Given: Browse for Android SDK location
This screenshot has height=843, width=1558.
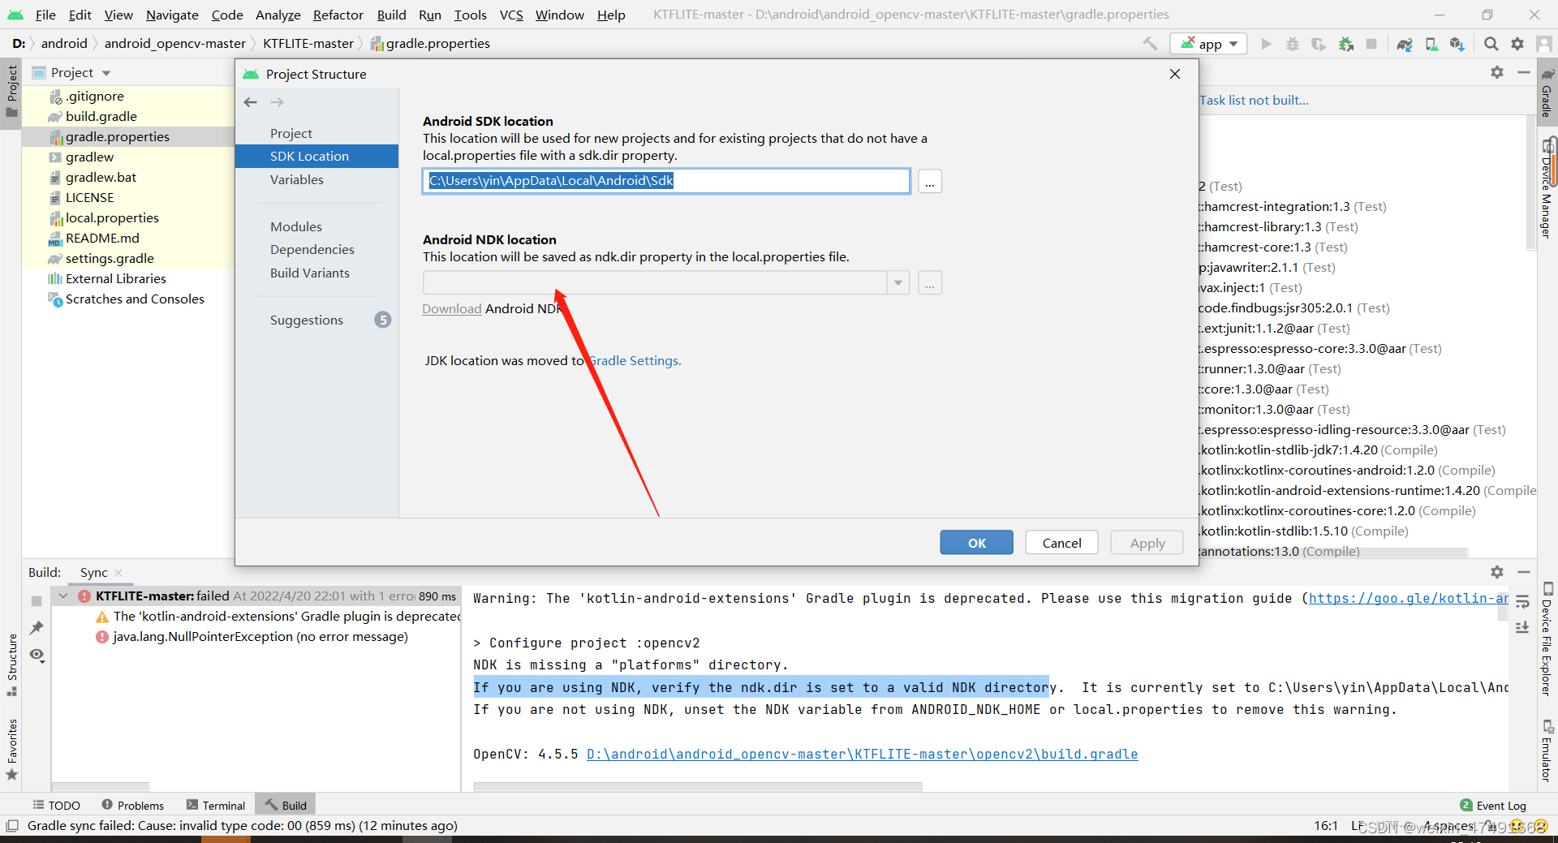Looking at the screenshot, I should coord(930,182).
